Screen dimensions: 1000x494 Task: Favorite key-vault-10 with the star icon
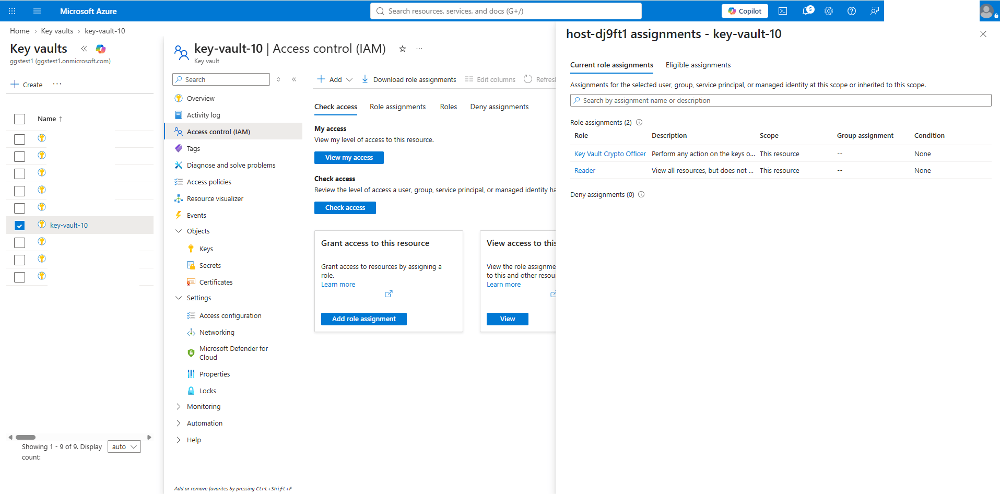403,49
